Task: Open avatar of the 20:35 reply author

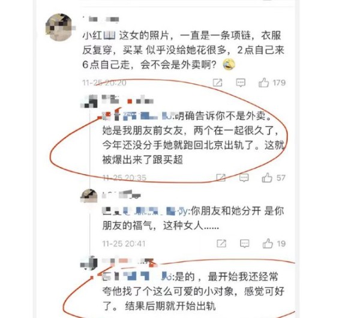Action: [89, 101]
